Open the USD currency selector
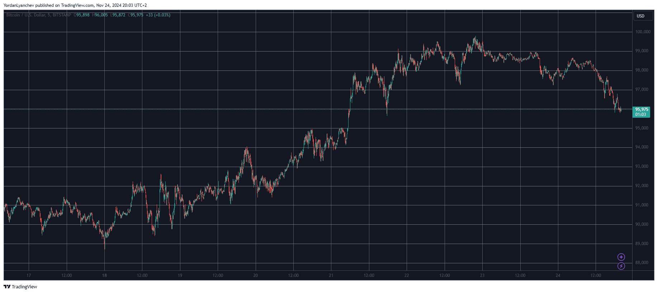This screenshot has height=293, width=658. point(643,16)
